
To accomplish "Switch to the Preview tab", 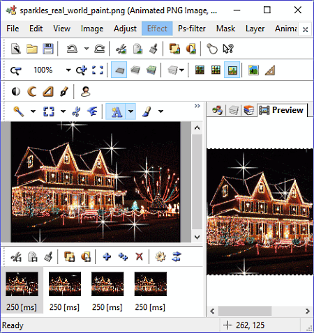I will click(x=282, y=110).
